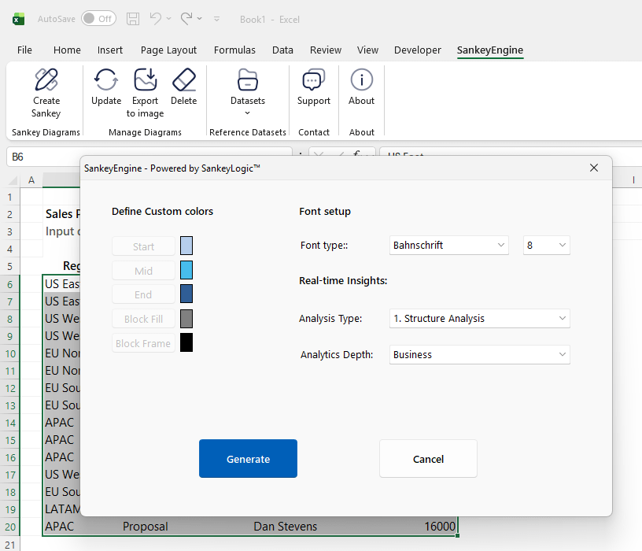Click the Cancel button

[x=428, y=458]
